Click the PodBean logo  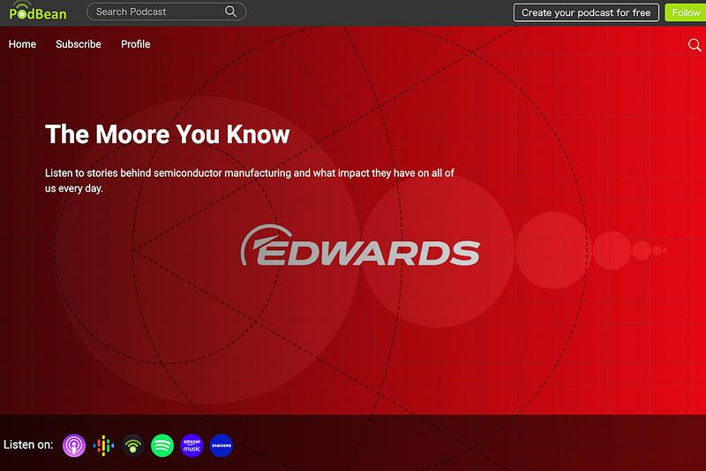38,11
